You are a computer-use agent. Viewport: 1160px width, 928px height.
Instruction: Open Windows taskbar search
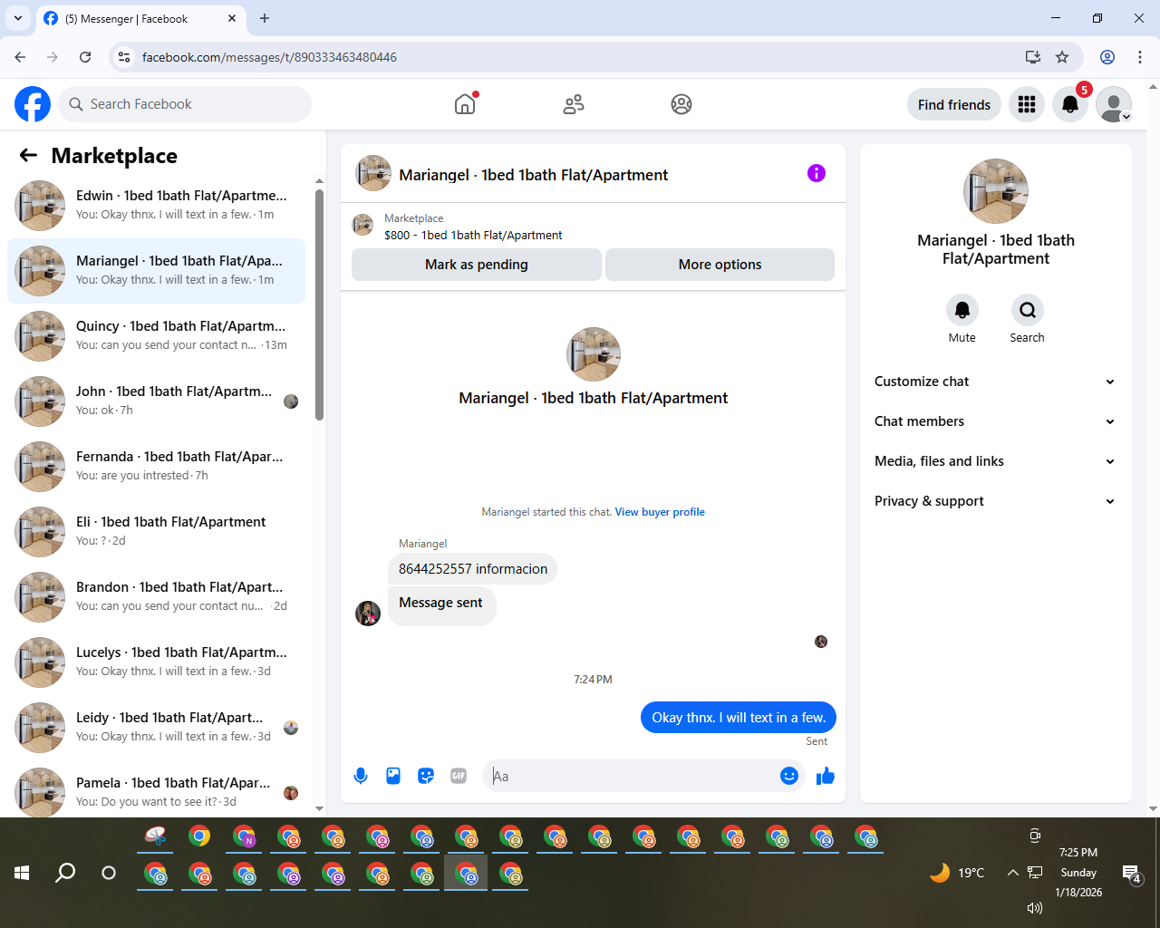pos(65,873)
